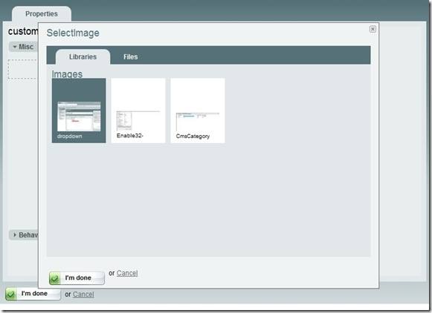
Task: Select the dropdown image thumbnail
Action: [79, 111]
